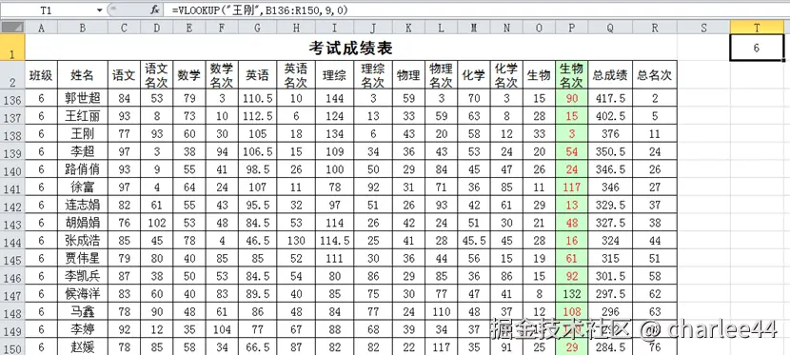Click the fx Insert Function icon
The image size is (790, 355).
point(156,10)
